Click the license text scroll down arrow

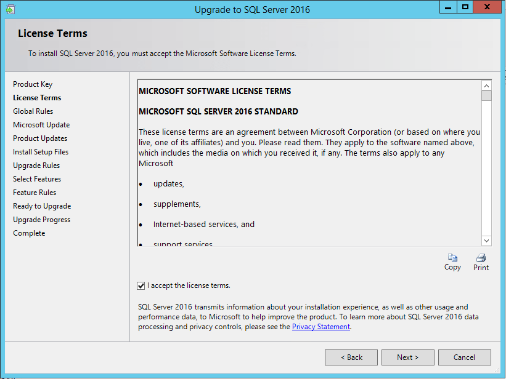[x=487, y=241]
